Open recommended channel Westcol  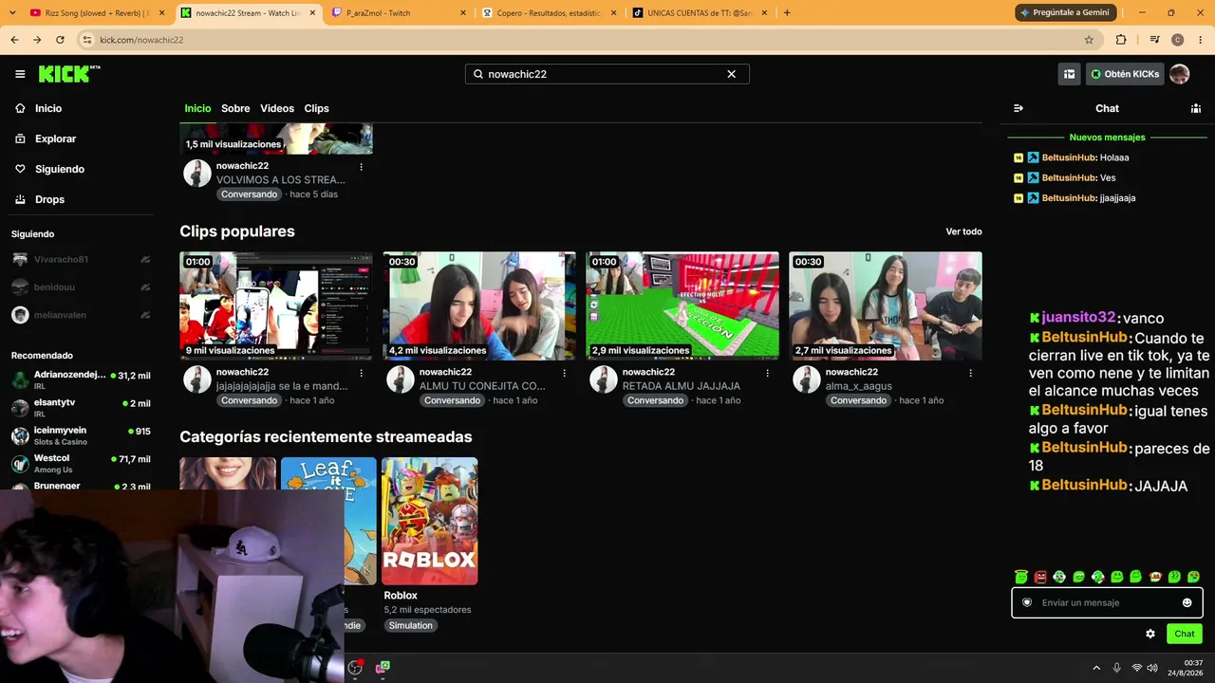[x=81, y=463]
